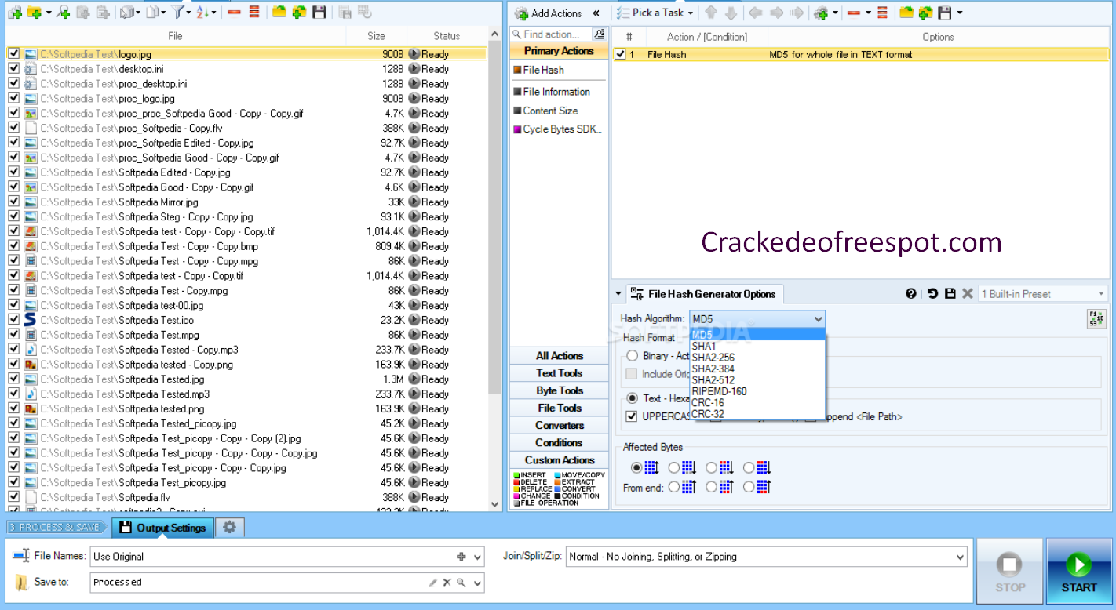Viewport: 1116px width, 610px height.
Task: Select the Text - Hexadecimal radio button
Action: pyautogui.click(x=632, y=398)
